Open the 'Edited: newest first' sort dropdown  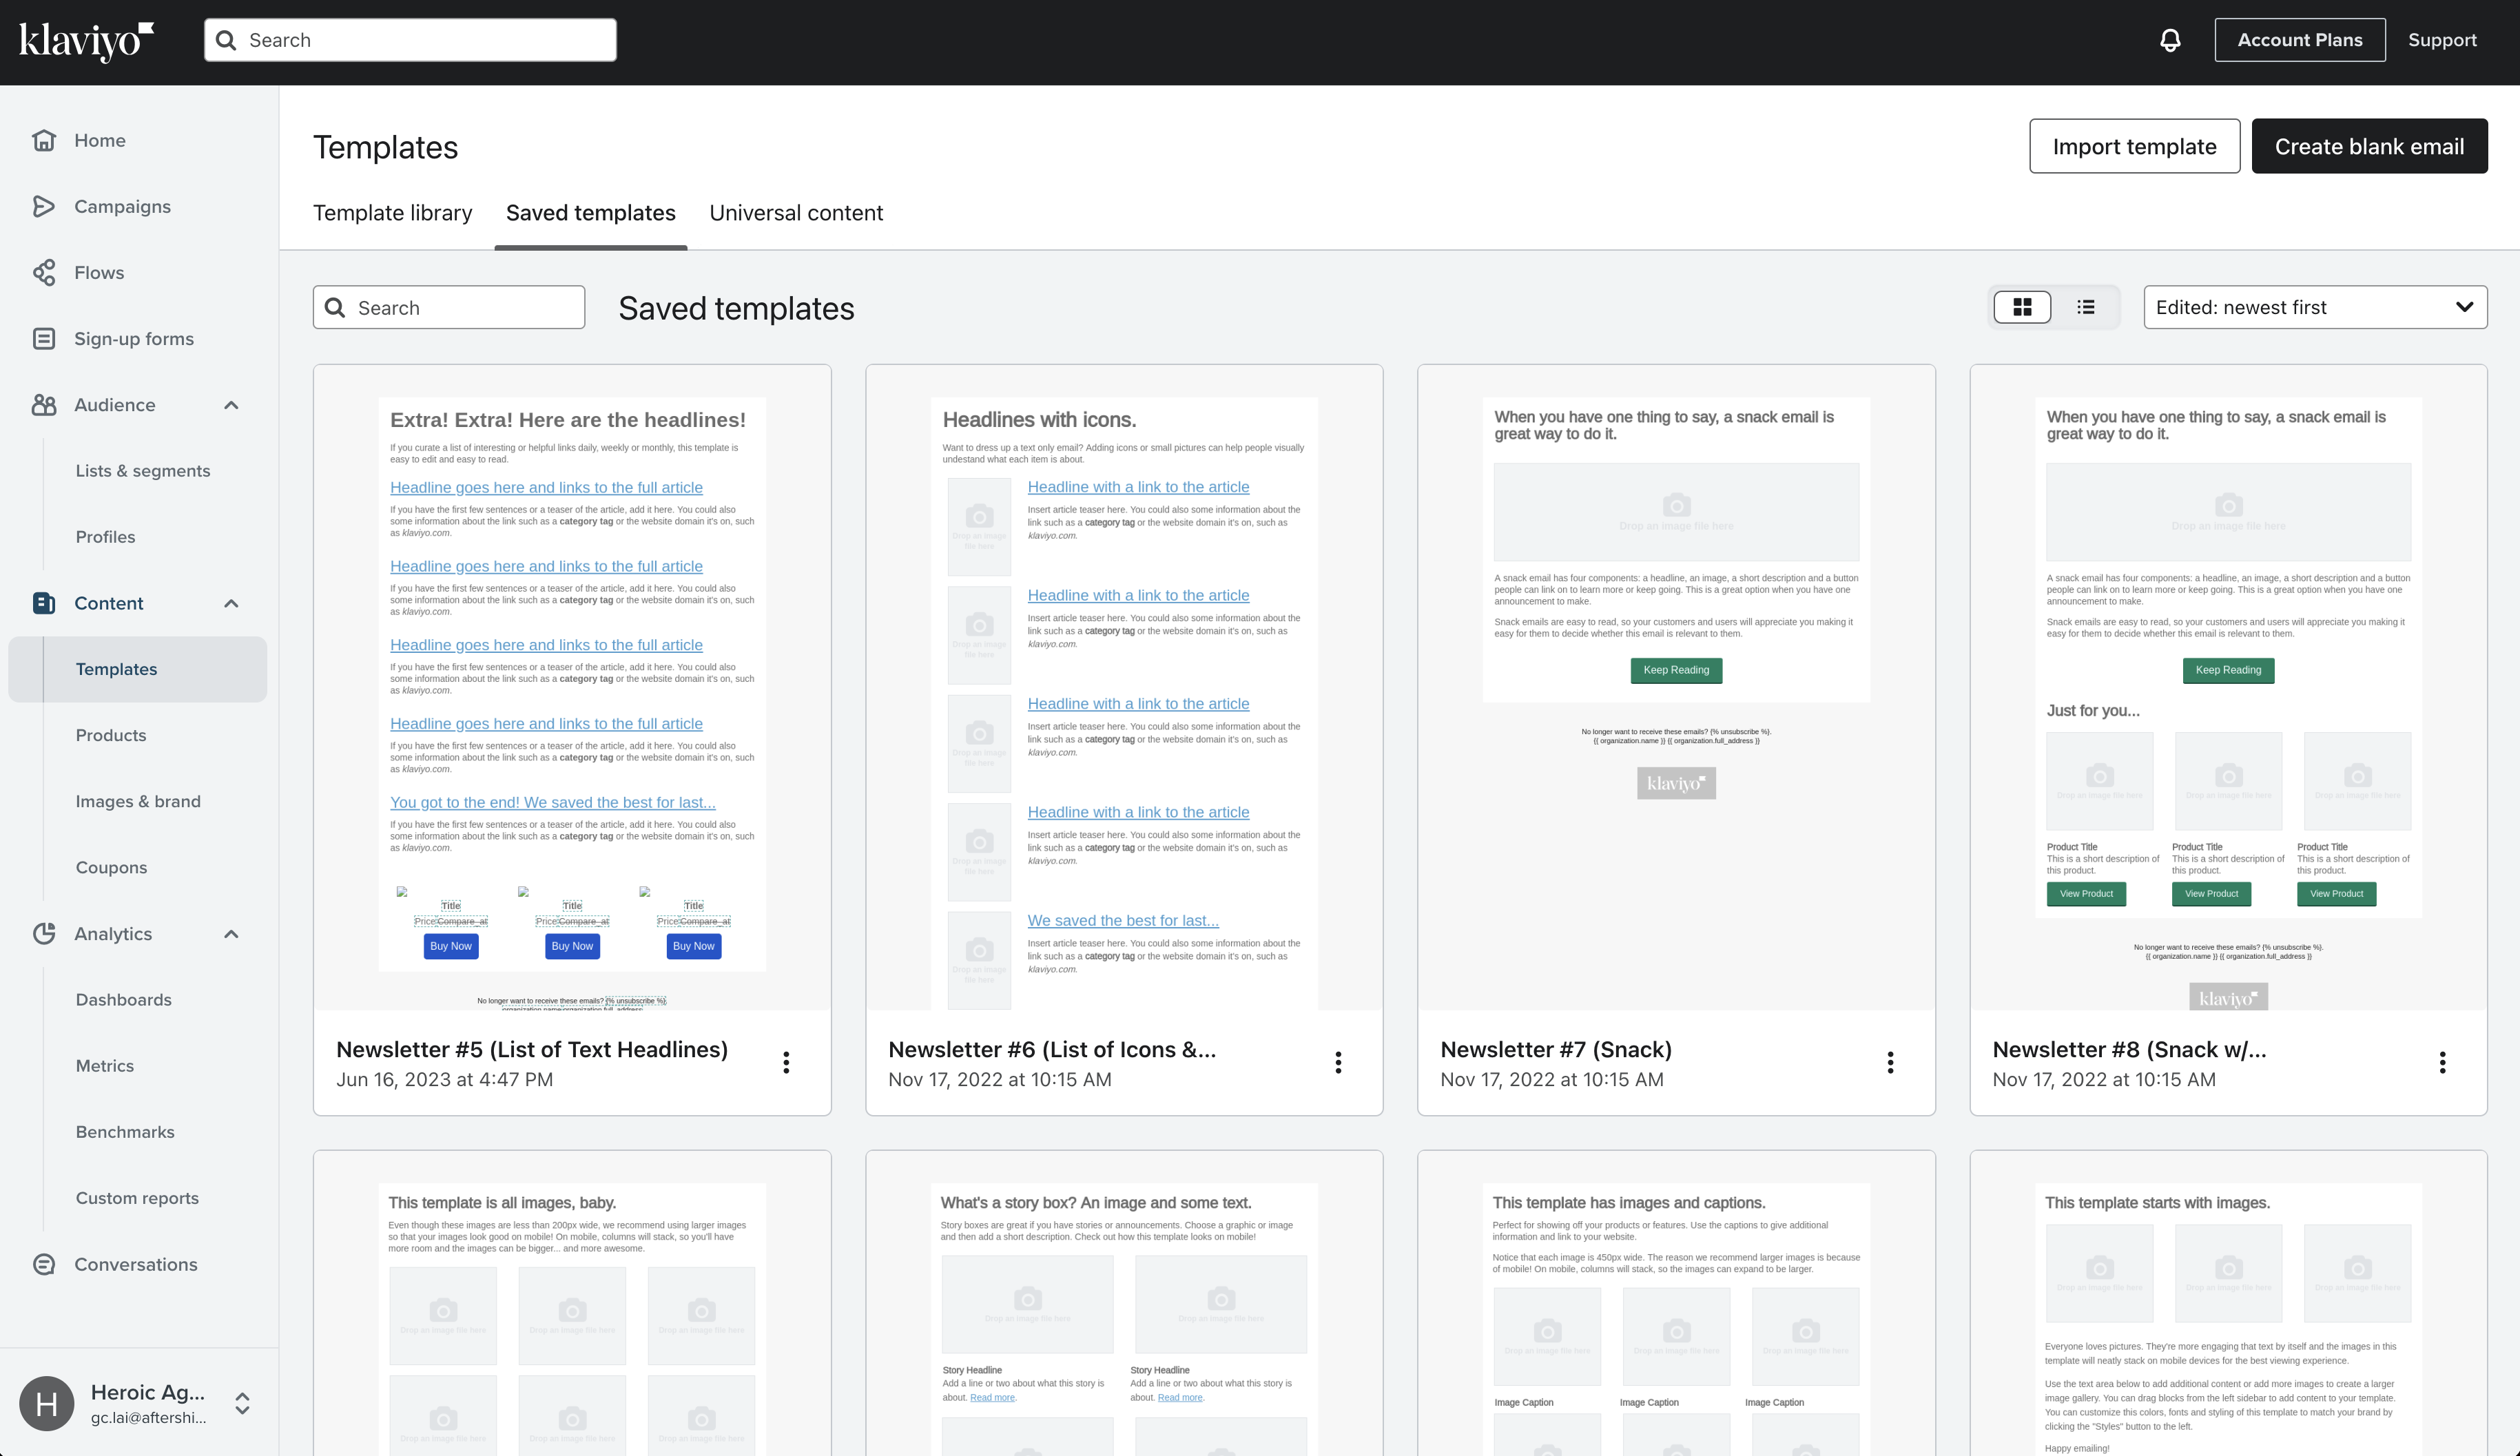pos(2315,307)
